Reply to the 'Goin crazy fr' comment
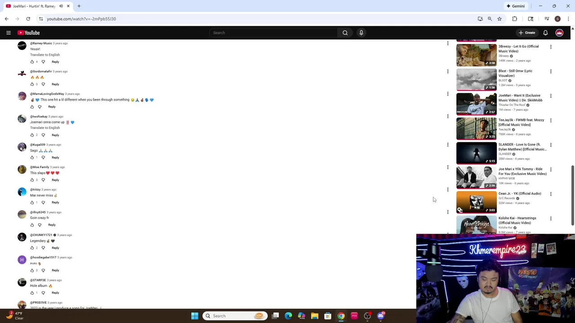The height and width of the screenshot is (323, 575). 52,225
